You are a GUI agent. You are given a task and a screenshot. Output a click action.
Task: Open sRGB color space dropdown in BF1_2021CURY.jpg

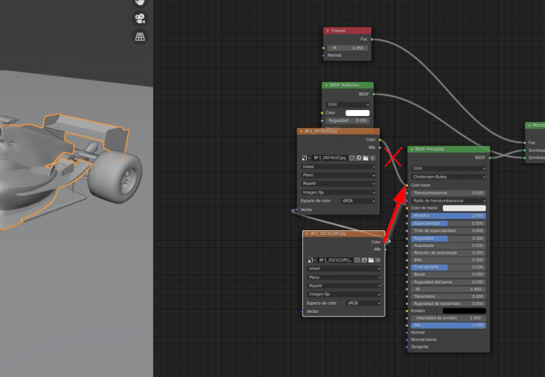pos(364,303)
